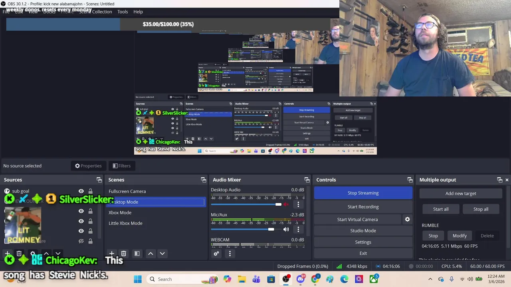Click Start all in Multiple output
The image size is (511, 287).
pyautogui.click(x=441, y=209)
